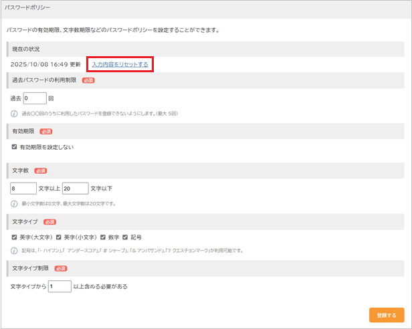Toggle the 数字 character type checkbox
412x329 pixels.
click(x=104, y=237)
